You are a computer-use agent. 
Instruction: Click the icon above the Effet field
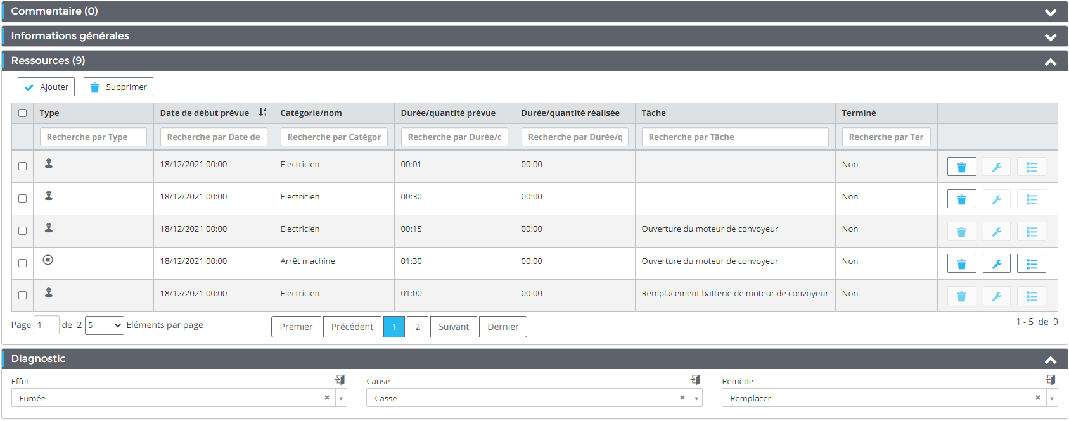[340, 380]
